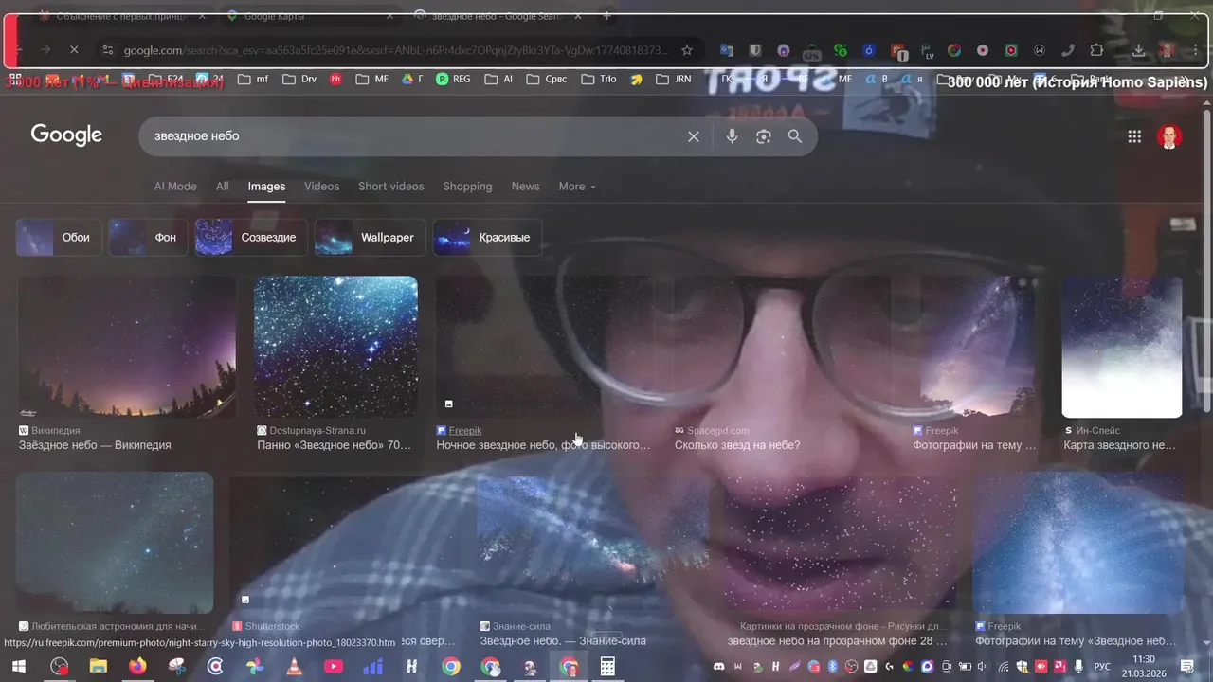Apply the Красивые filter chip
The height and width of the screenshot is (682, 1213).
tap(487, 237)
